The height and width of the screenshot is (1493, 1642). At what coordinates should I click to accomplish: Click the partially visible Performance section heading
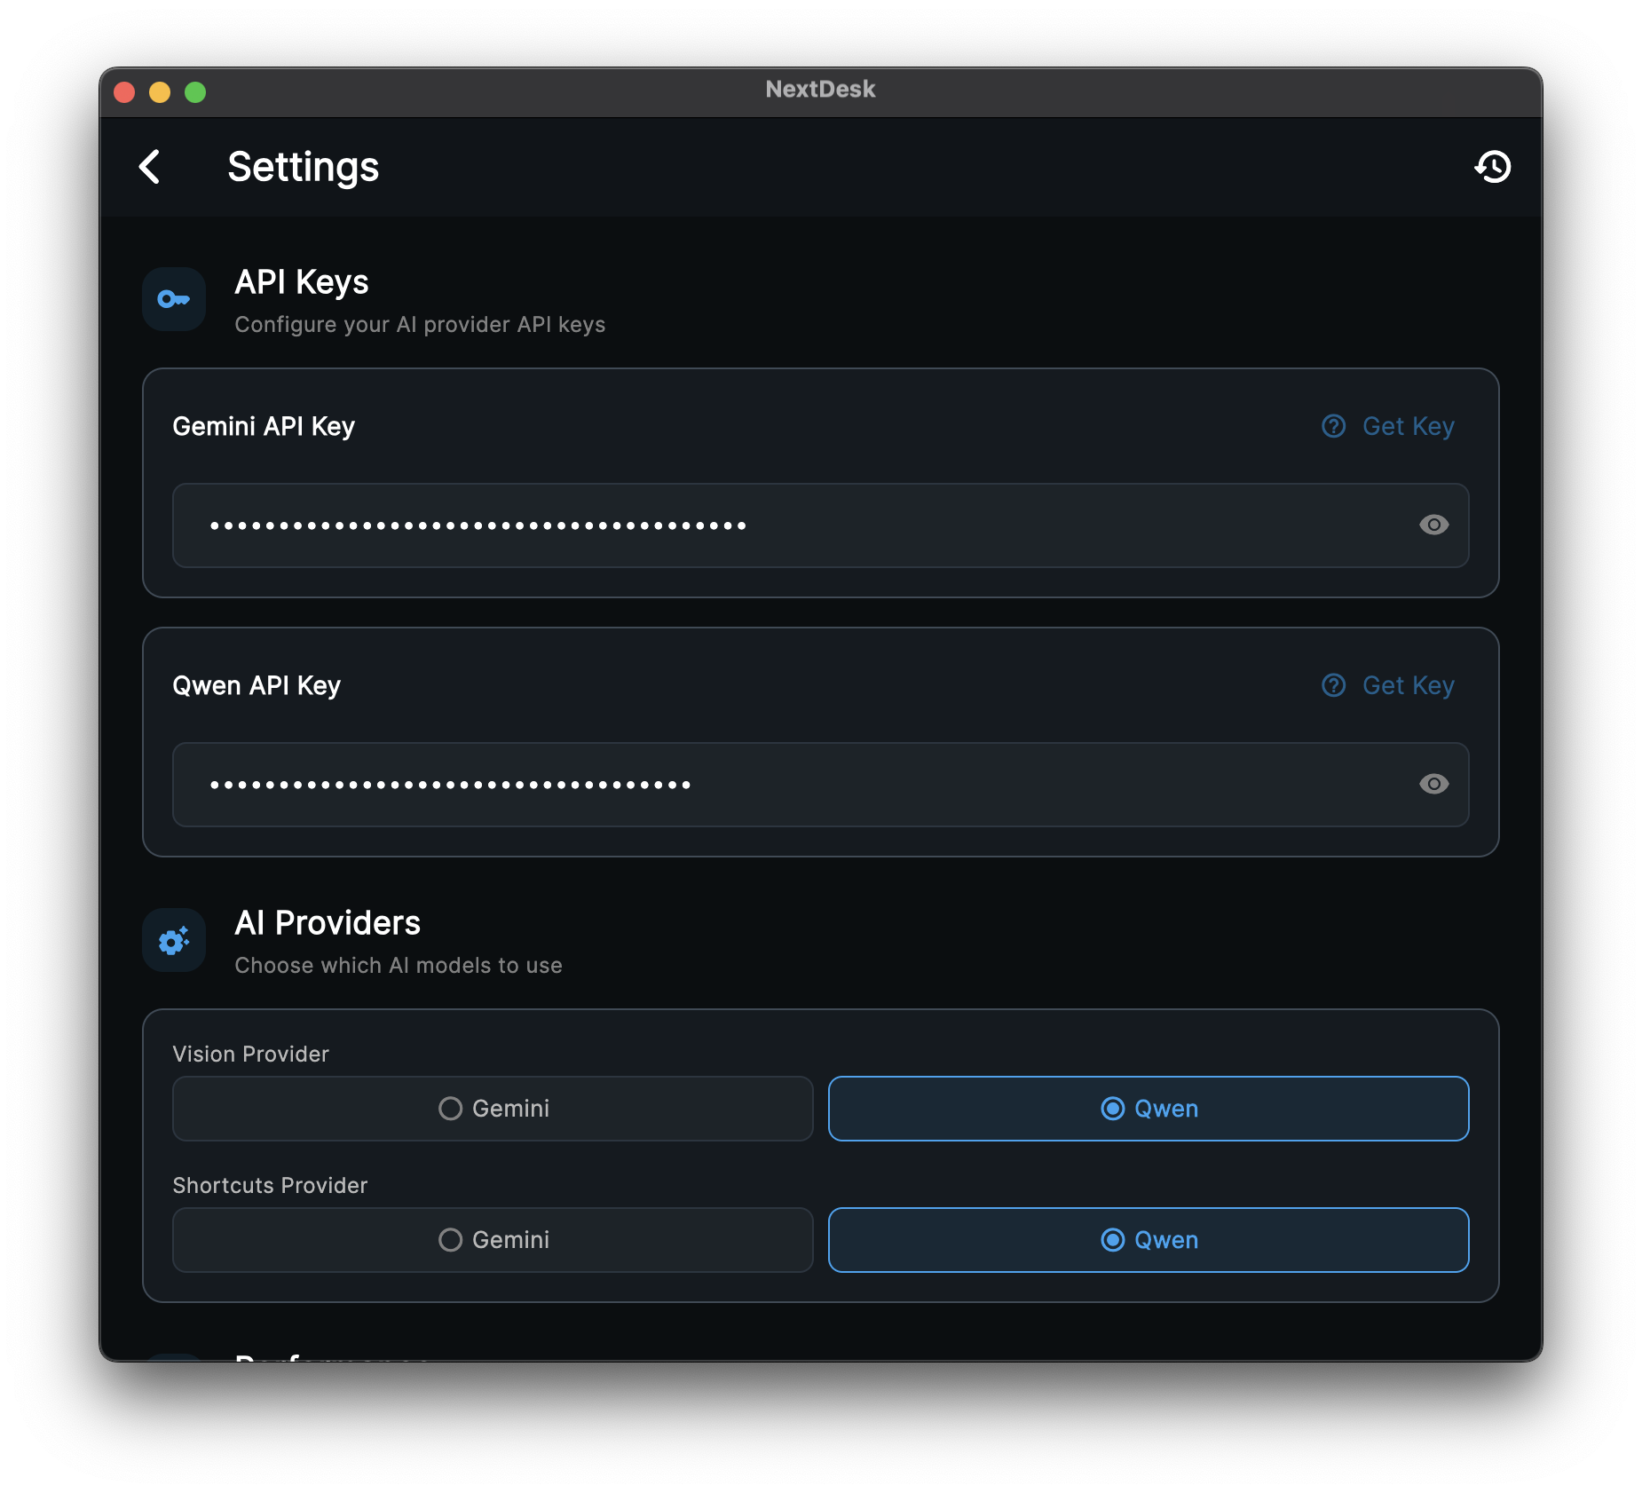pyautogui.click(x=330, y=1360)
